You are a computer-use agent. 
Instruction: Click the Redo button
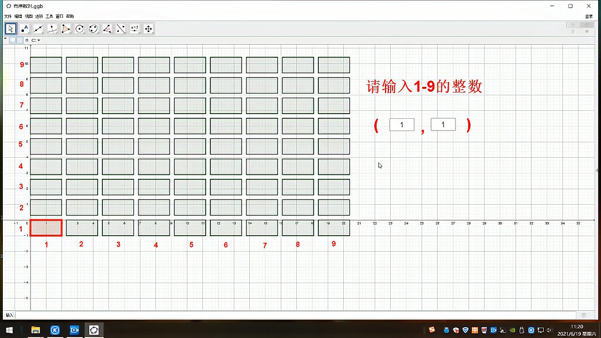[x=586, y=25]
